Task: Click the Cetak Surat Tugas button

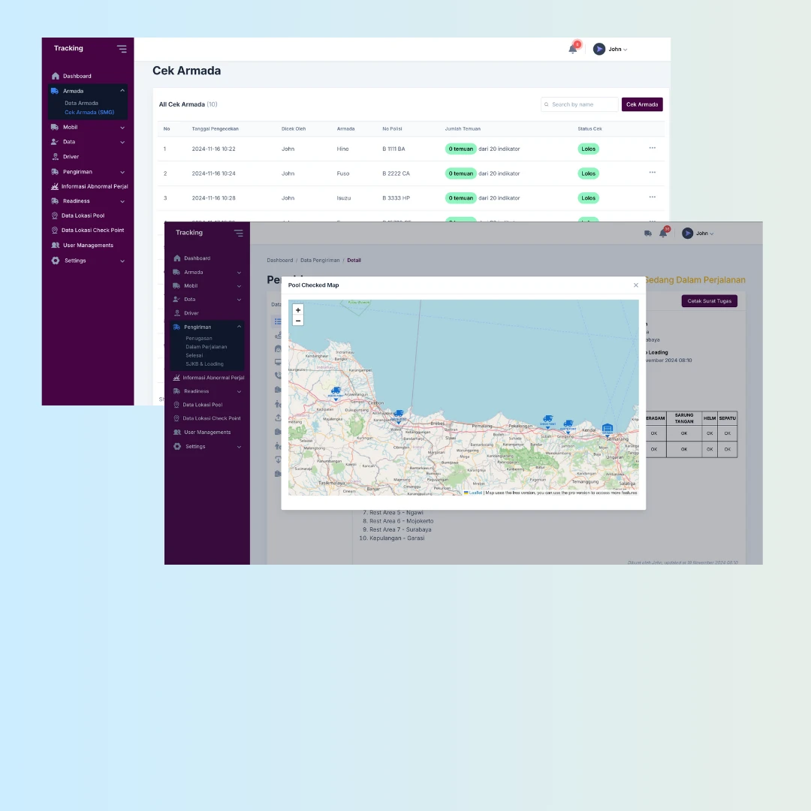Action: click(x=709, y=301)
